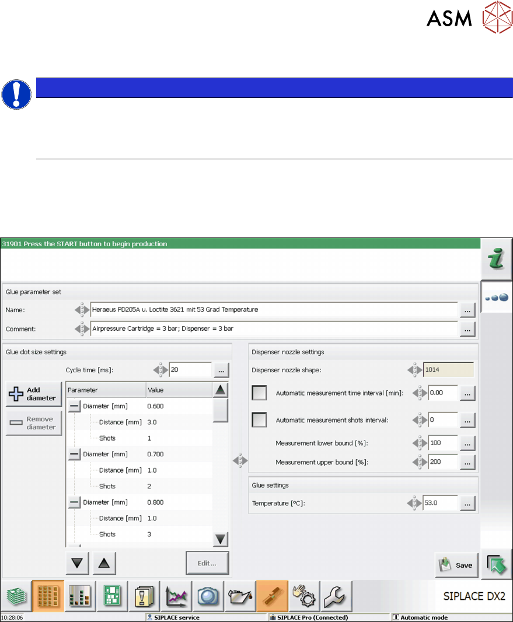513x622 pixels.
Task: Click spinner for Measurement upper bound
Action: [x=420, y=462]
